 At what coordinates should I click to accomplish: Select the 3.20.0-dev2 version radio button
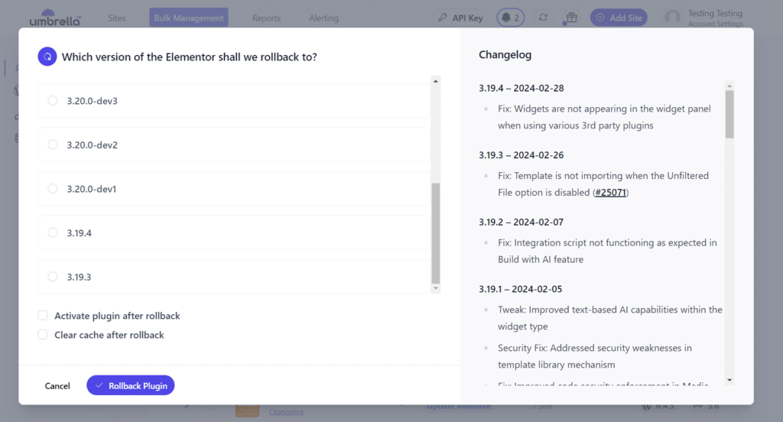tap(53, 144)
